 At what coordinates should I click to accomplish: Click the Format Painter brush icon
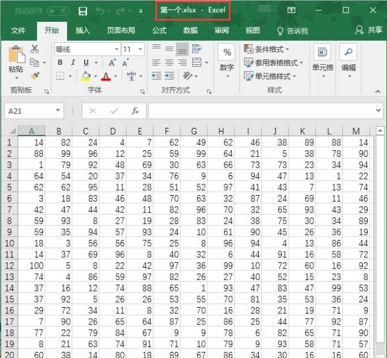[35, 76]
